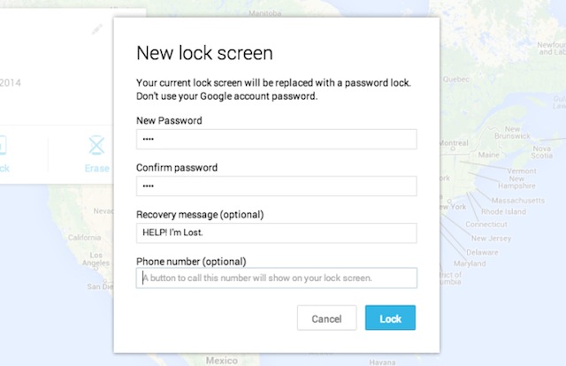Focus the Confirm password field
Image resolution: width=566 pixels, height=366 pixels.
coord(277,186)
